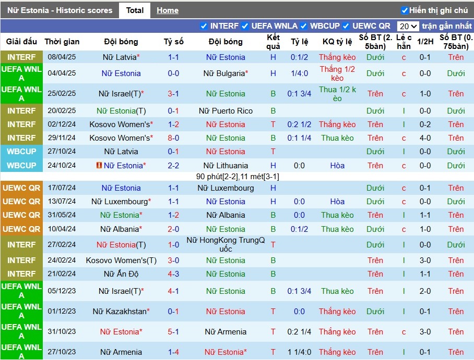Click the 1-0 score of the HongKong match
The height and width of the screenshot is (360, 474).
[x=173, y=244]
